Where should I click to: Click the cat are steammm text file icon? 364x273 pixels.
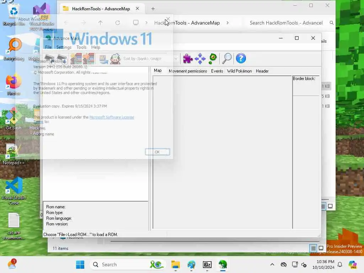(x=14, y=226)
